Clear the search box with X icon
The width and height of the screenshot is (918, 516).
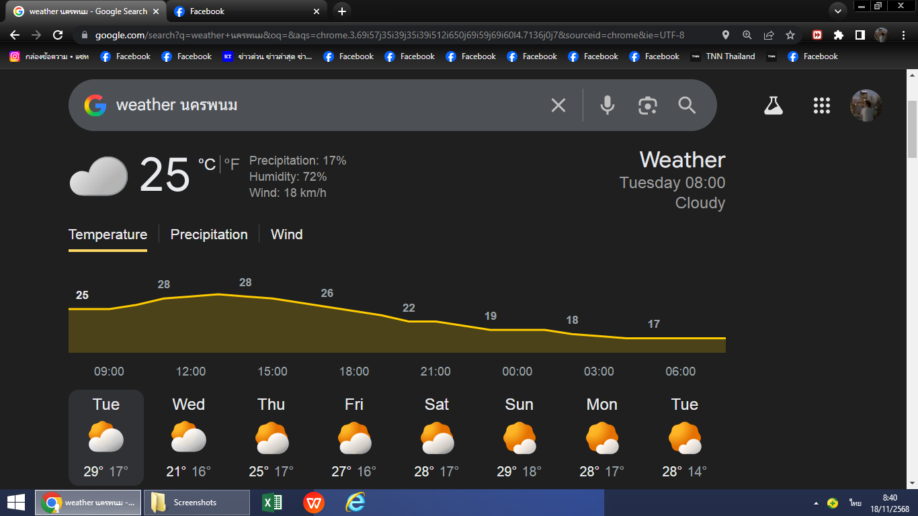pos(558,105)
